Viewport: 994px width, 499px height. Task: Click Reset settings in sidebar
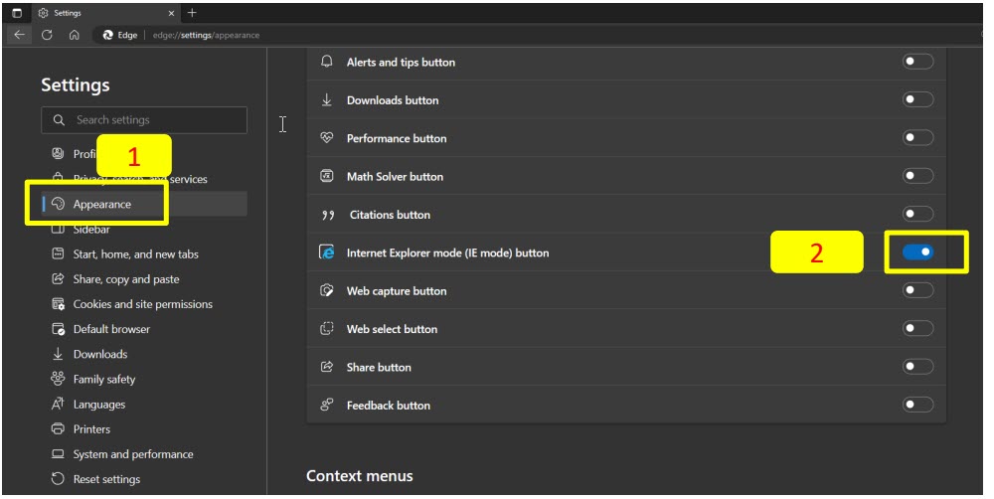pyautogui.click(x=106, y=479)
